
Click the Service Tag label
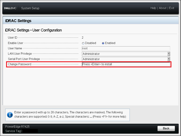point(13,131)
